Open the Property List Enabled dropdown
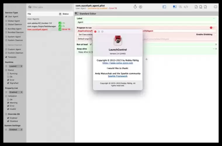 tap(15, 92)
